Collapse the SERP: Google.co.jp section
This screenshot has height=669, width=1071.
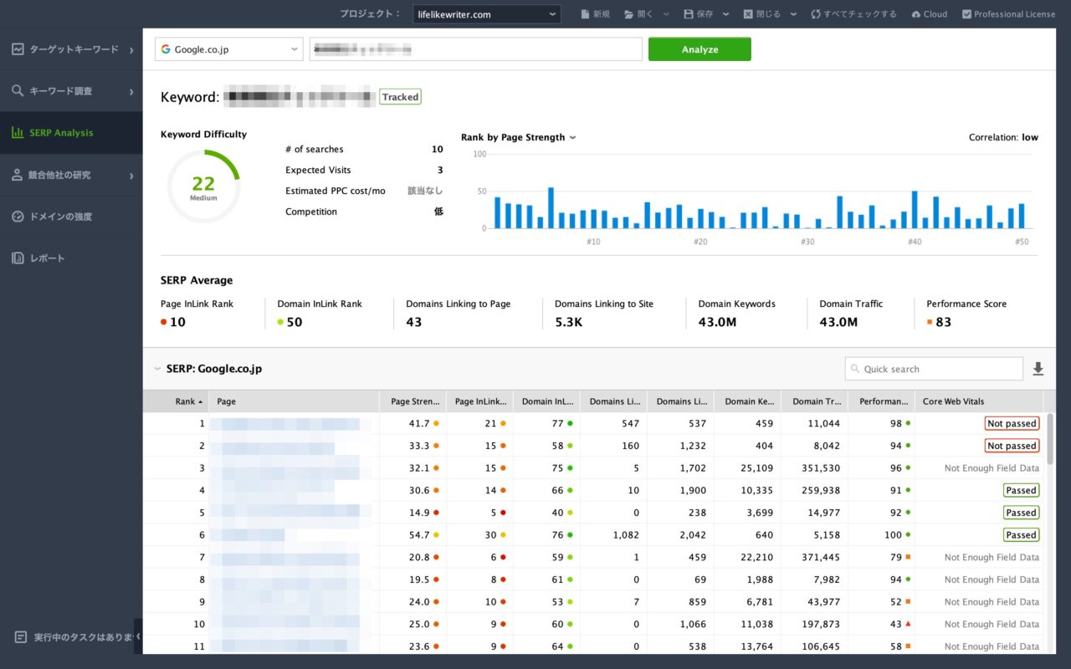[x=158, y=368]
